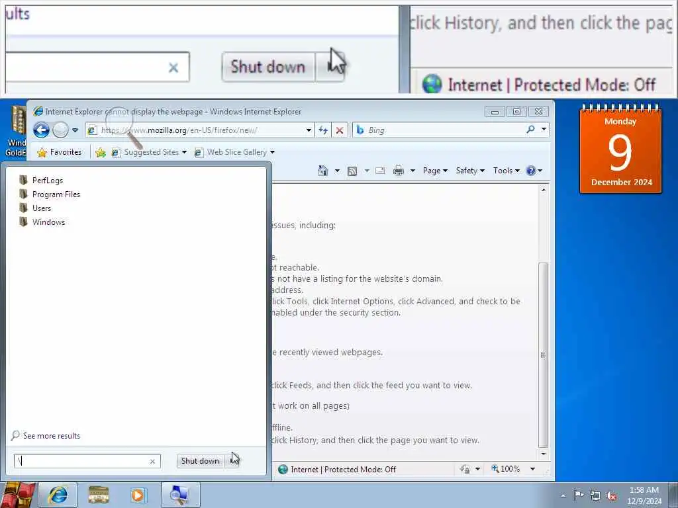Click the magnifying glass Magnifier icon overlay

click(124, 126)
